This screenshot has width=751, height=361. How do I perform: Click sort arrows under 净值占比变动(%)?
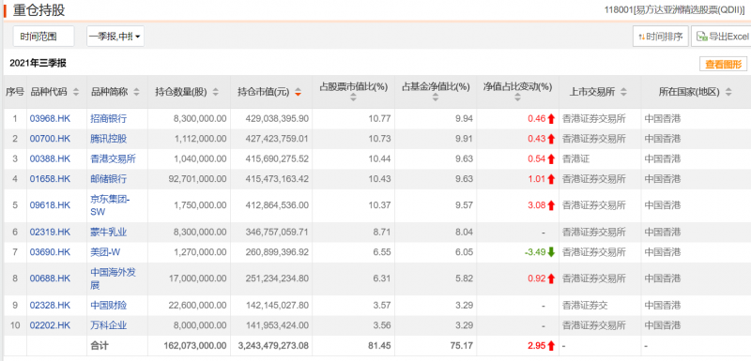coord(517,98)
